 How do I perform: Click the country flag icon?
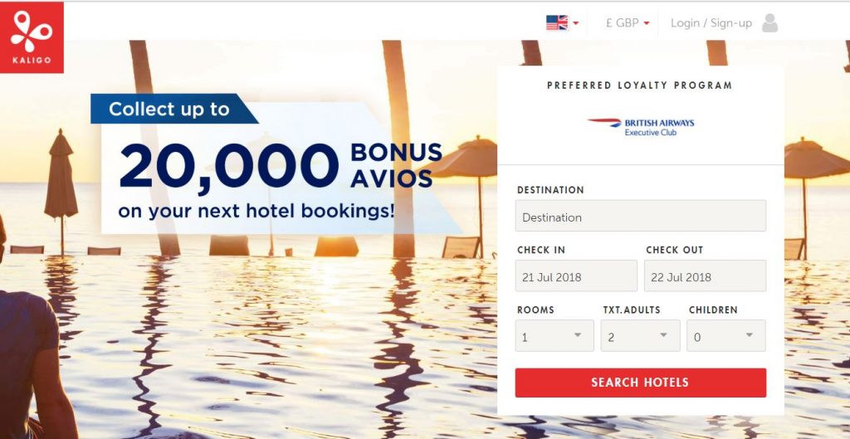[557, 22]
